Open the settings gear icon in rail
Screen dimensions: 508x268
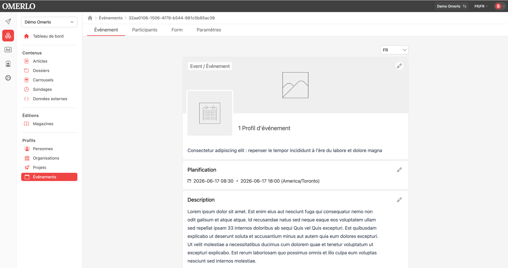8,78
